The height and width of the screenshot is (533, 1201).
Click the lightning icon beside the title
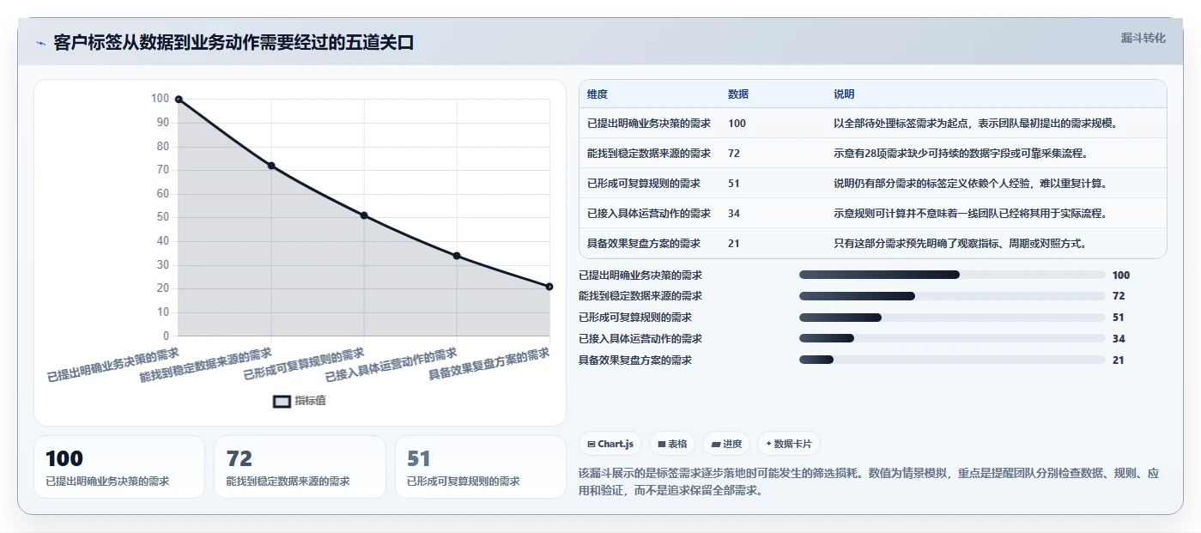[x=41, y=43]
